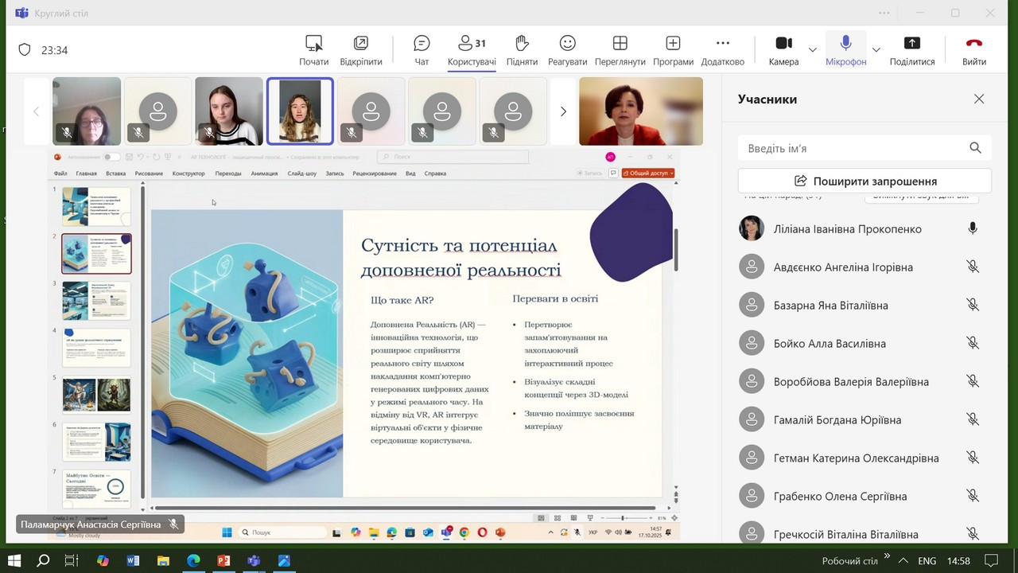Toggle the Microphone (Мікрофон) mute

tap(845, 50)
